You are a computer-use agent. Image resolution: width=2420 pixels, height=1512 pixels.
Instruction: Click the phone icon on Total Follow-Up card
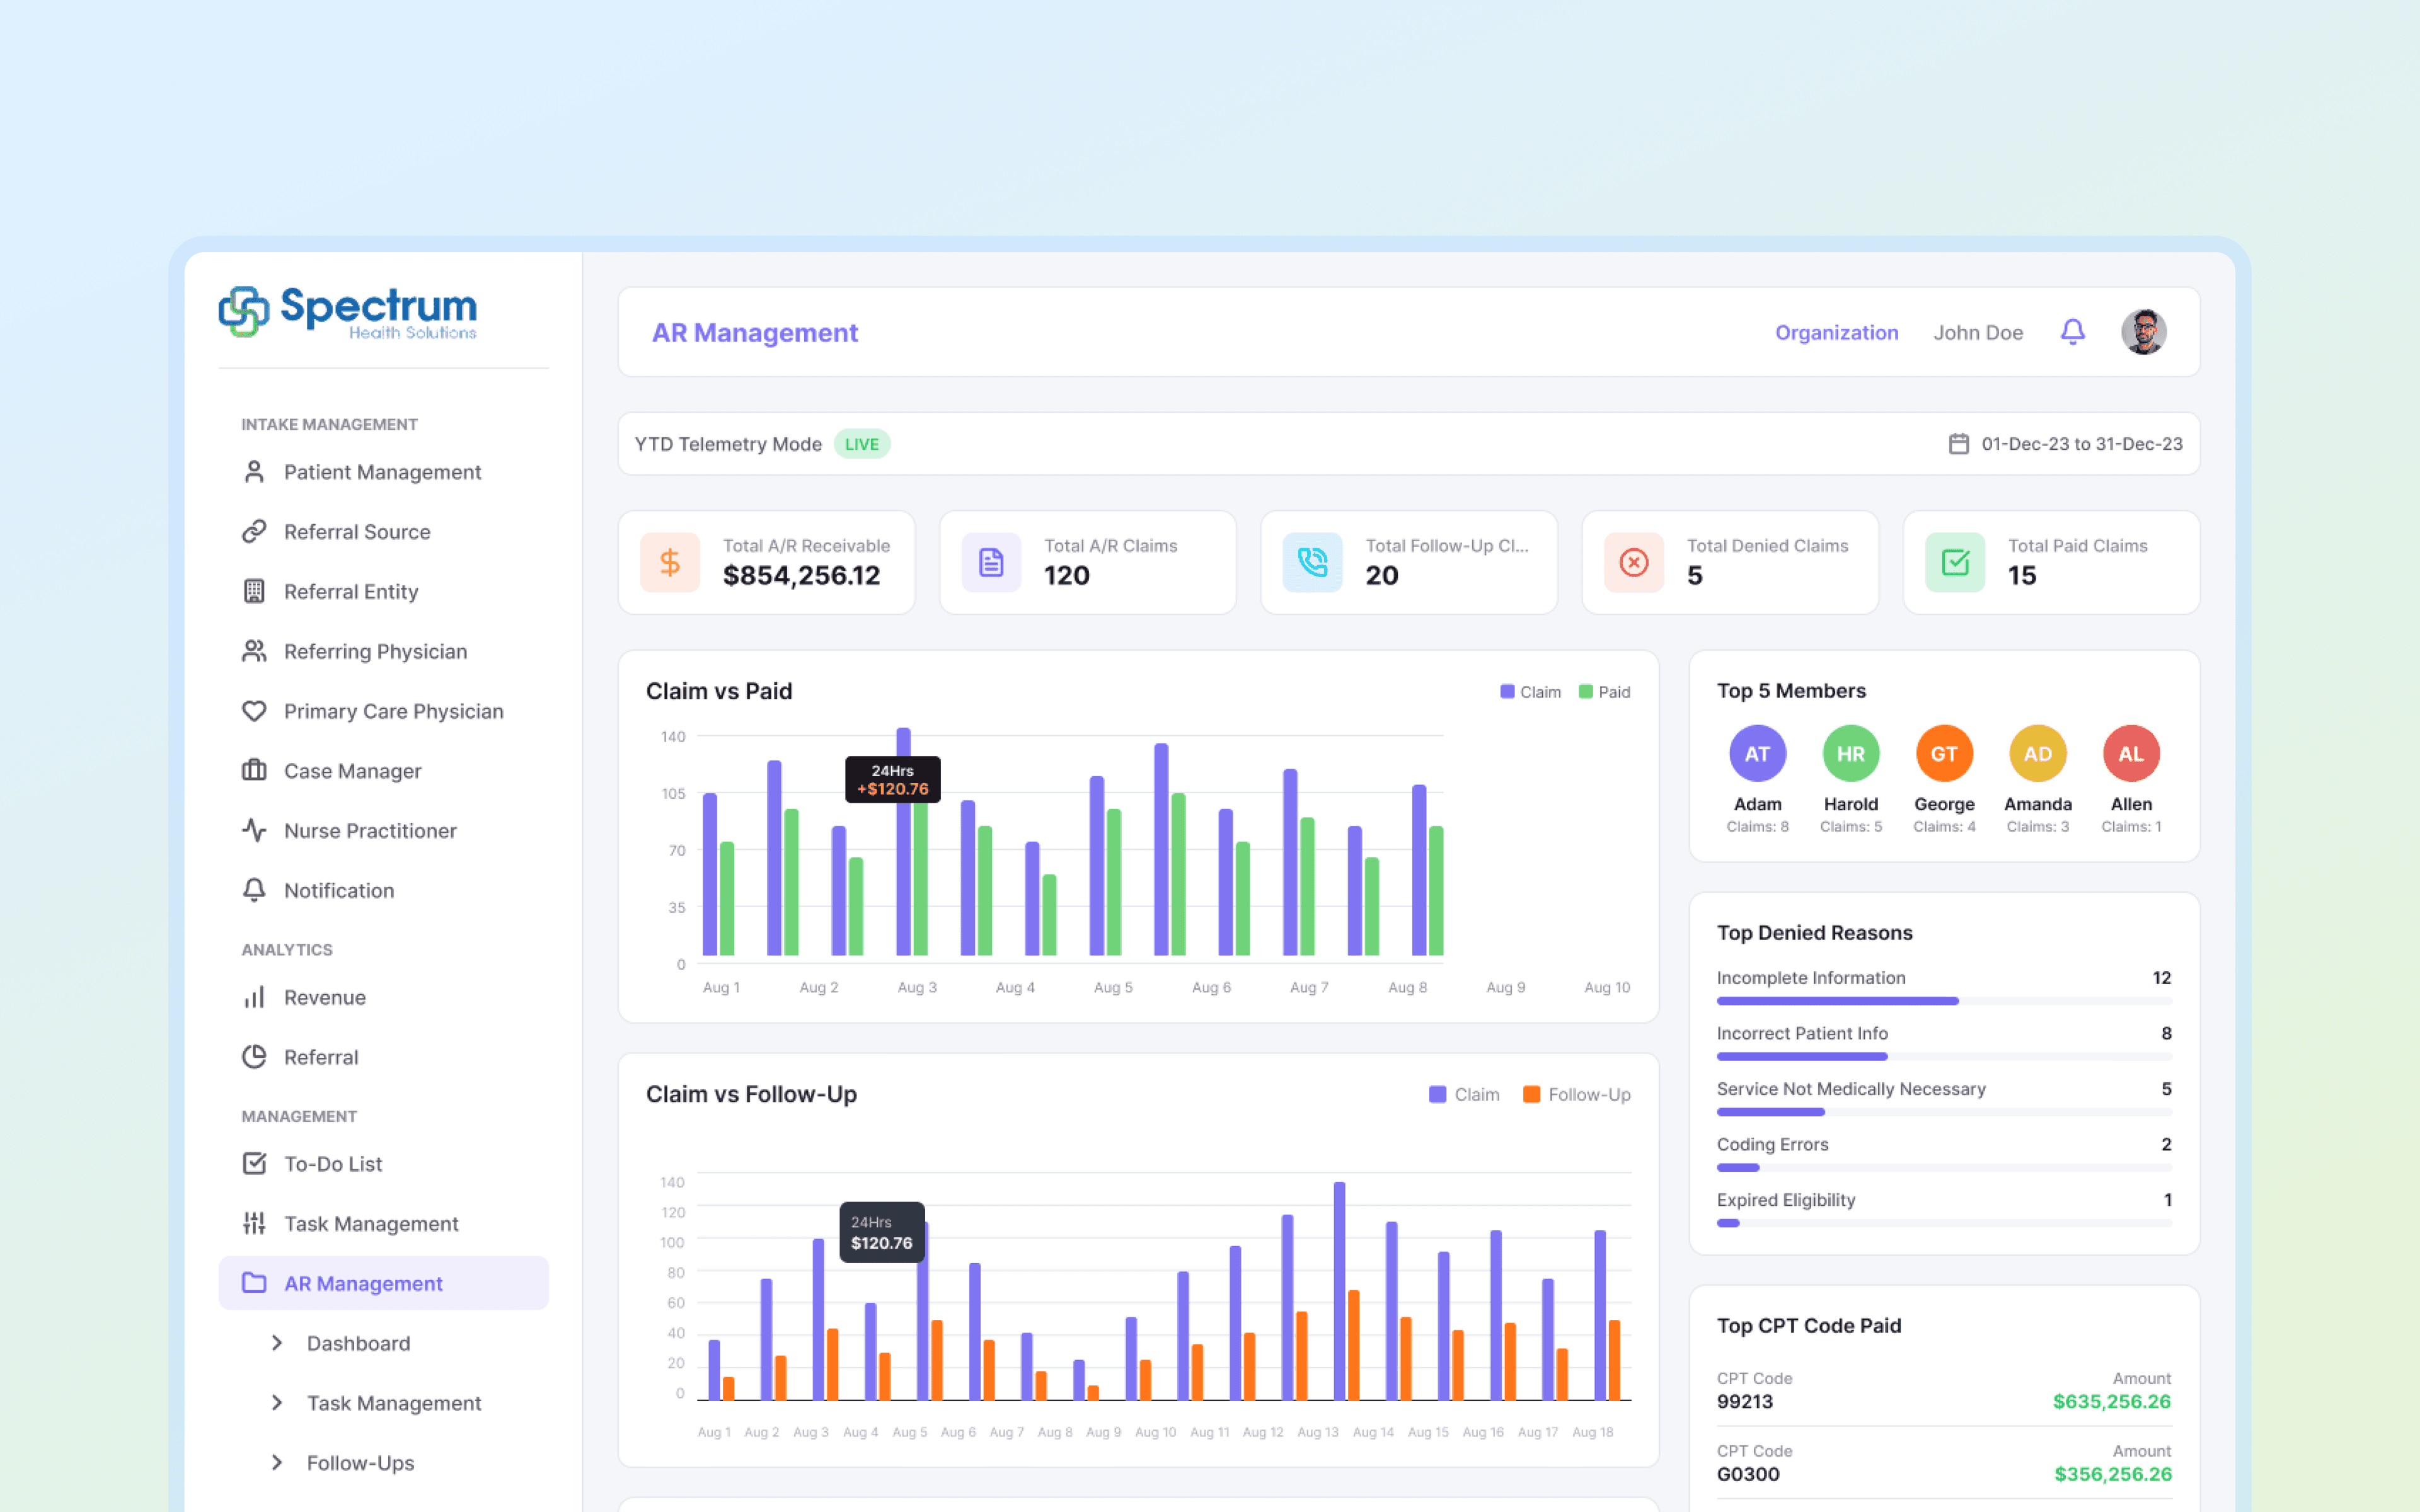[x=1312, y=562]
